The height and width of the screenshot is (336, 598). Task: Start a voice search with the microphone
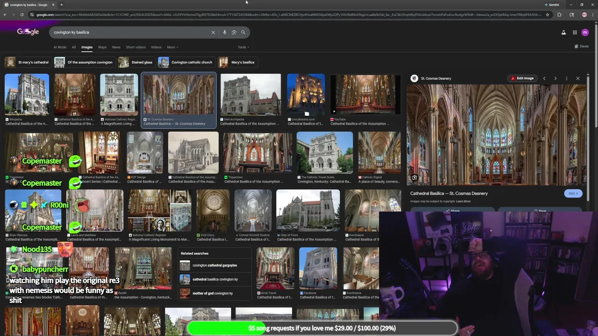pyautogui.click(x=225, y=32)
